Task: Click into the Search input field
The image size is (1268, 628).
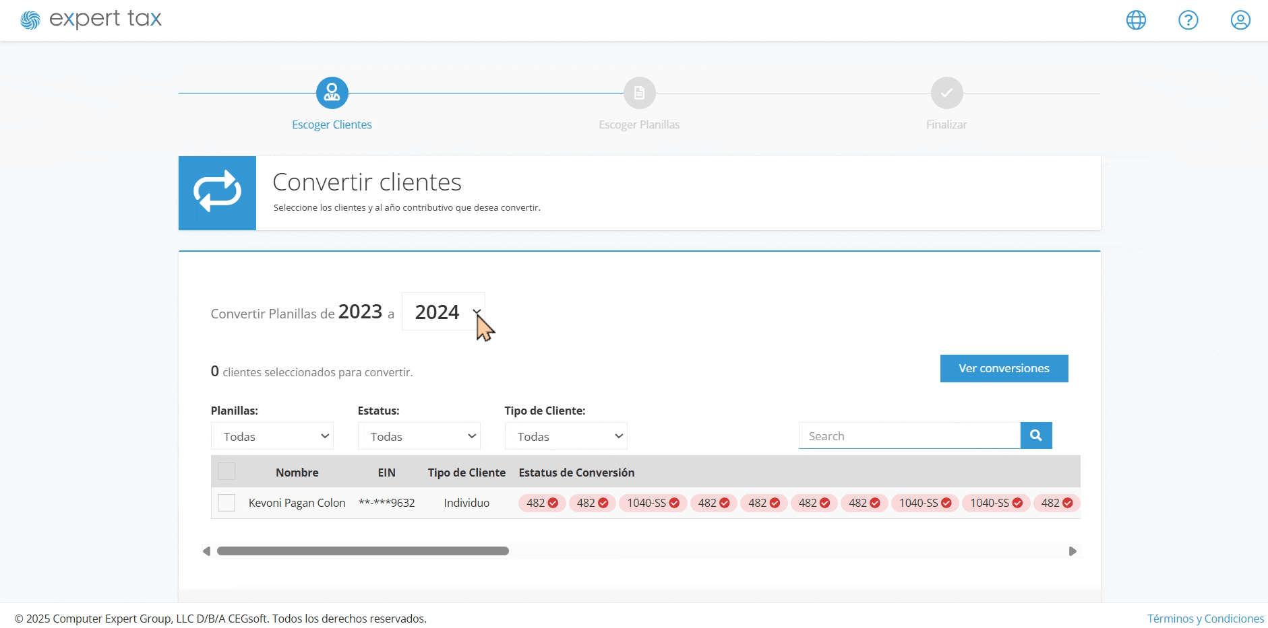Action: (x=909, y=435)
